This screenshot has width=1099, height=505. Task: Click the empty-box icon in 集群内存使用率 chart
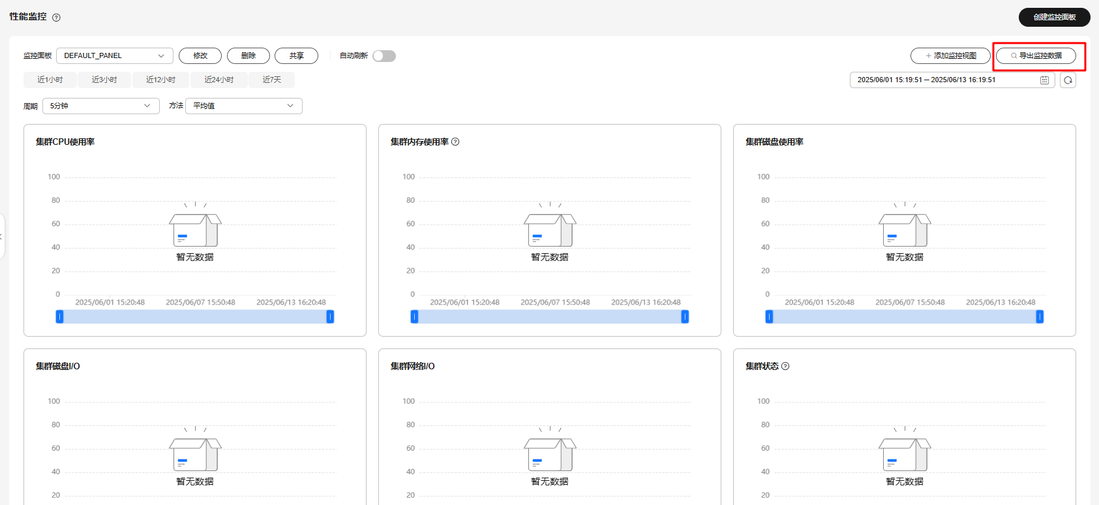click(550, 224)
